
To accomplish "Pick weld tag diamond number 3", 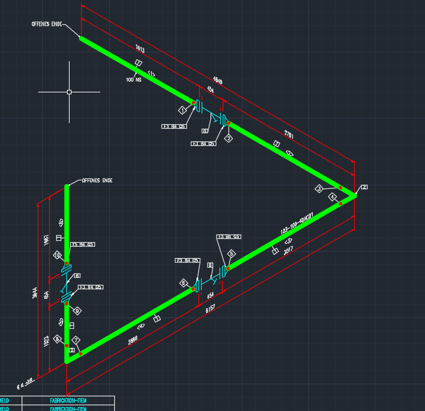I will [x=319, y=189].
